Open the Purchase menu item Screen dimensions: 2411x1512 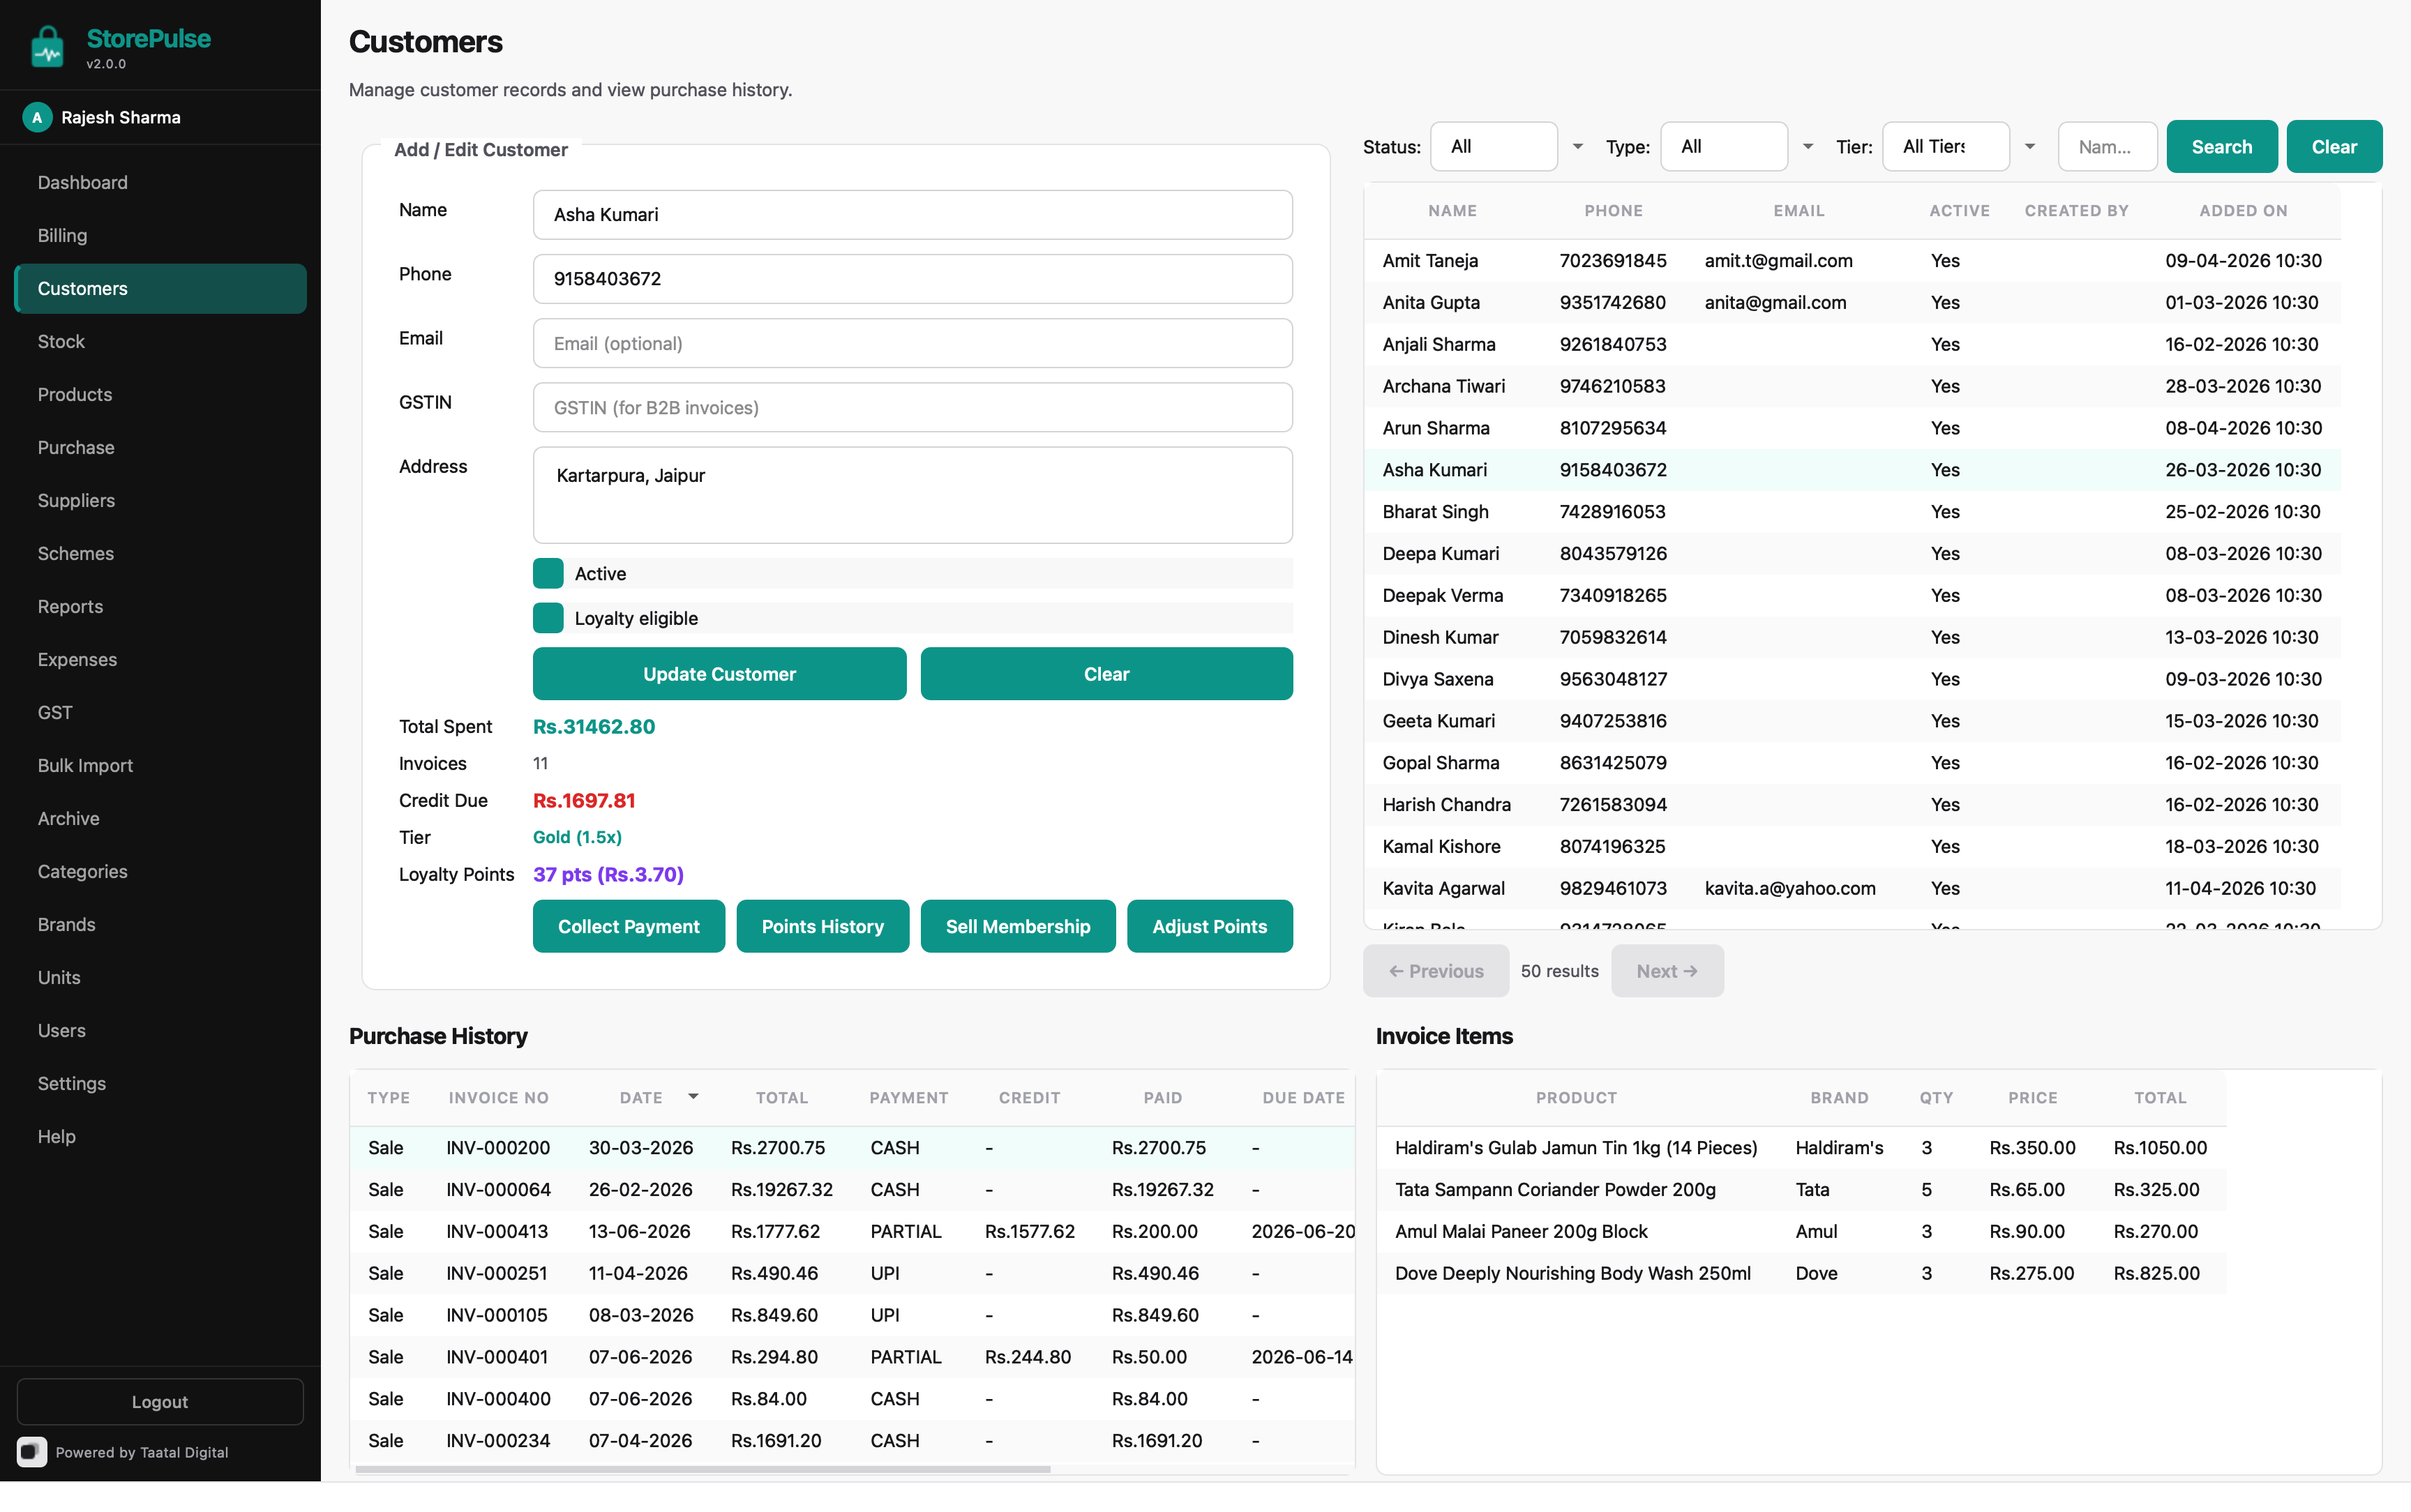click(160, 447)
